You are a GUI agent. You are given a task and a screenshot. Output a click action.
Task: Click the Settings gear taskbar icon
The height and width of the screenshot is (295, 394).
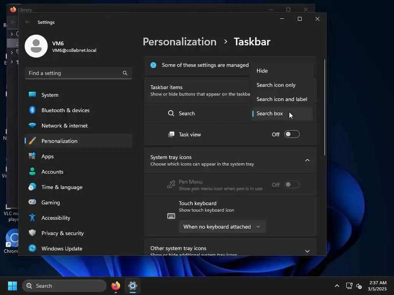133,286
